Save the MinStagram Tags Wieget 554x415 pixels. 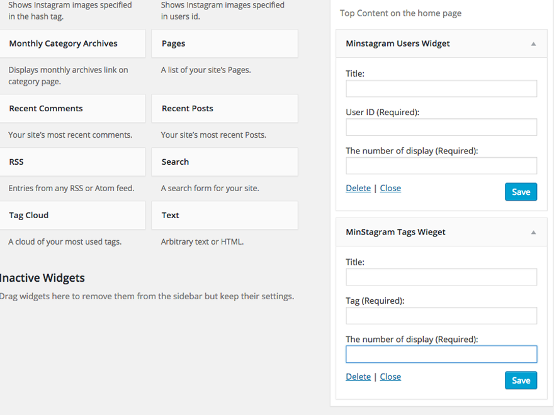click(x=521, y=380)
